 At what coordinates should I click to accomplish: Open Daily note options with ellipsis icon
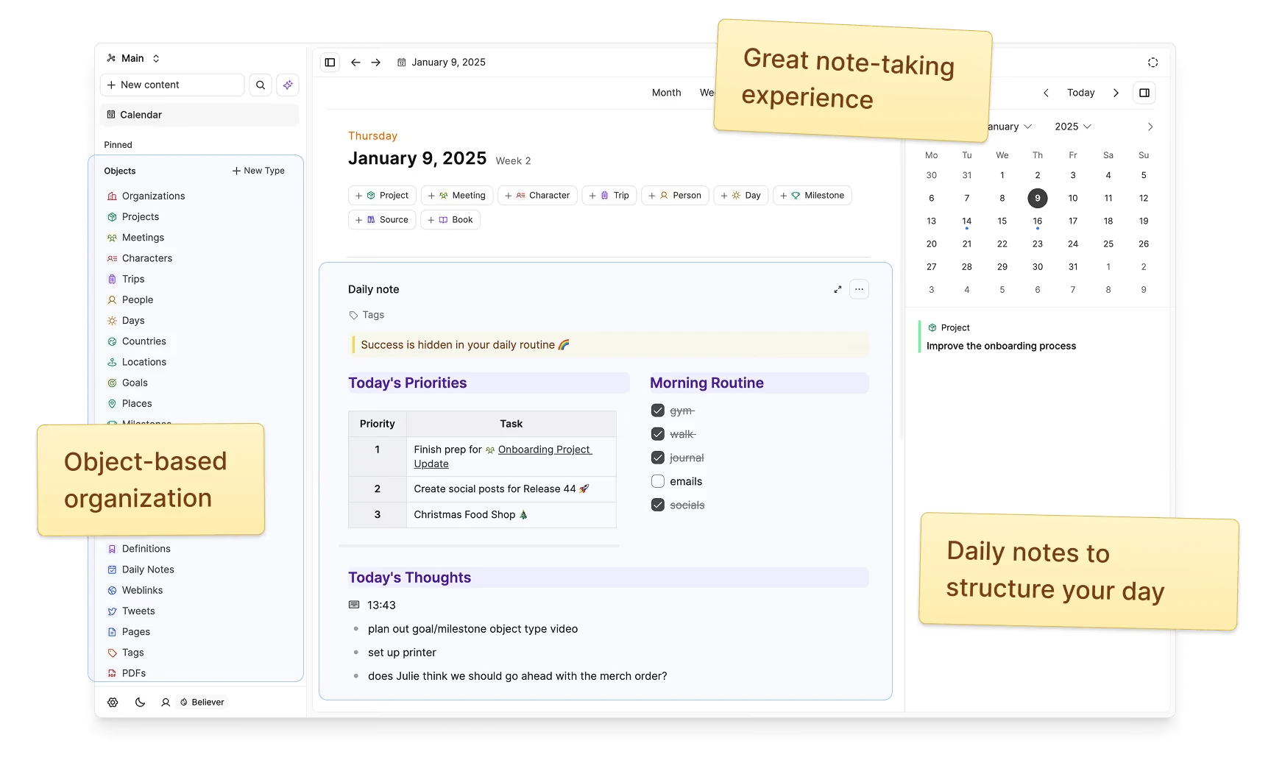859,289
